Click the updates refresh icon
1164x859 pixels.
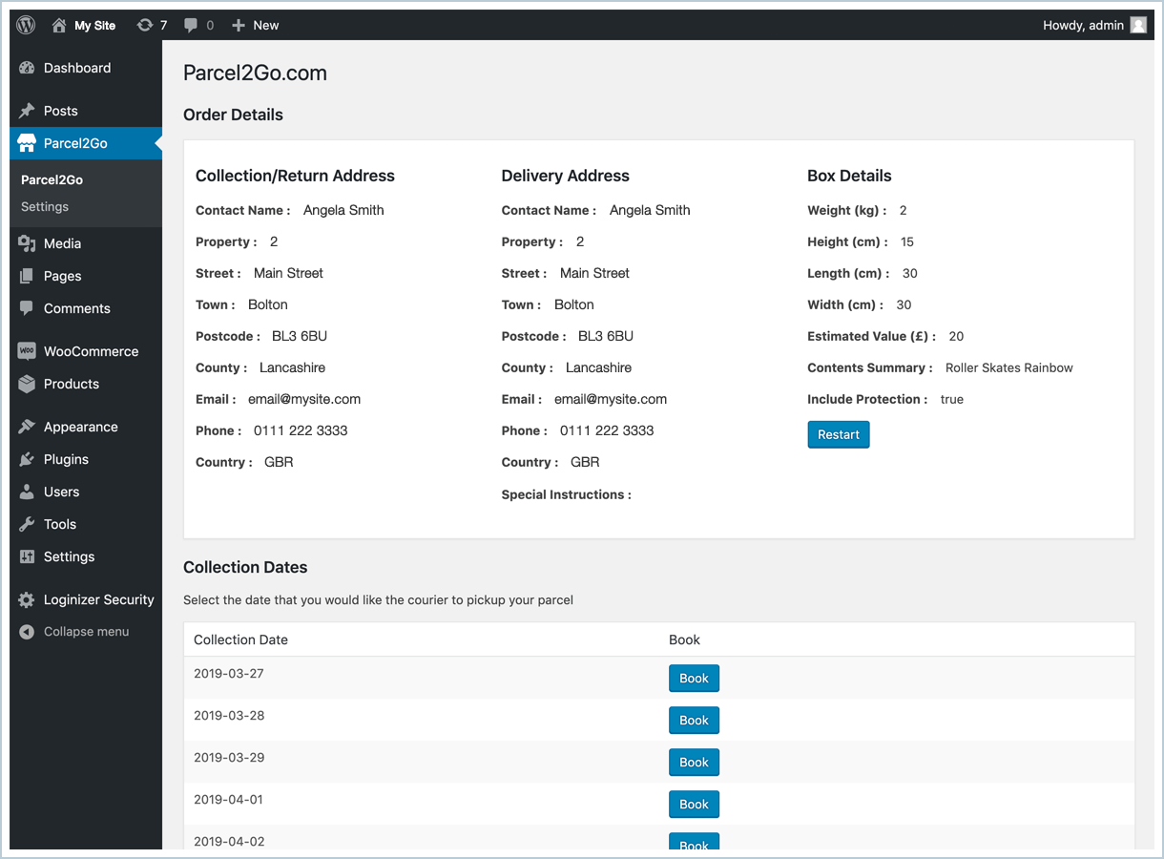pyautogui.click(x=145, y=26)
